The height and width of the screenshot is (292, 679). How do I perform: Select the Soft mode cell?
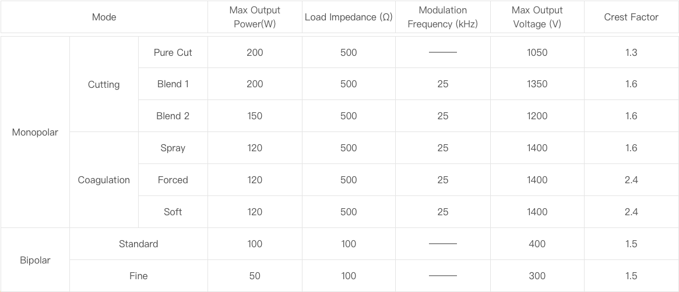click(x=173, y=212)
